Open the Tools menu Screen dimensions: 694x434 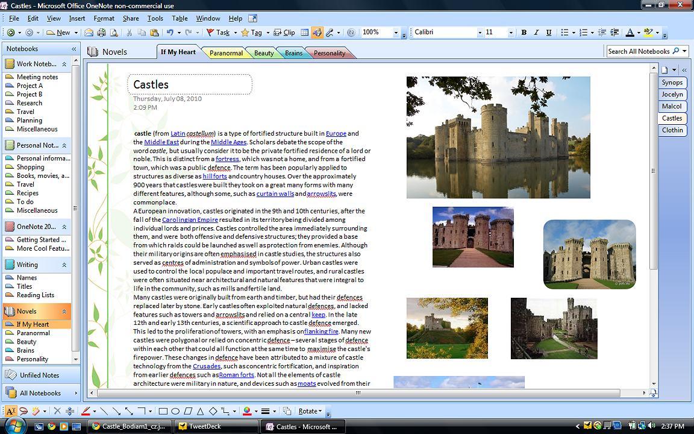(x=155, y=18)
